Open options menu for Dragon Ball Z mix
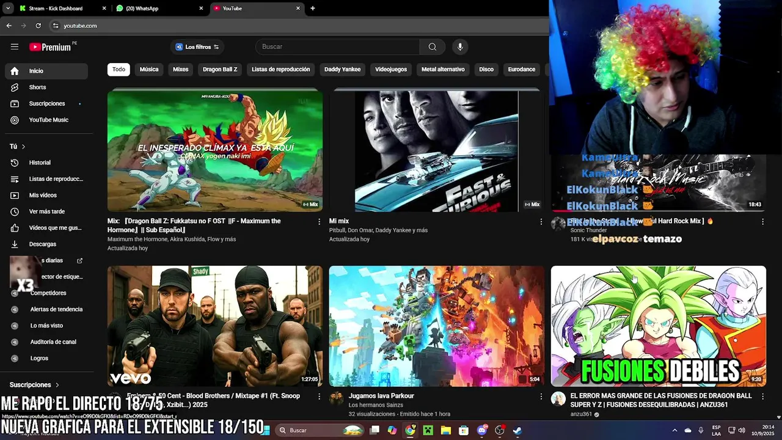 (319, 222)
